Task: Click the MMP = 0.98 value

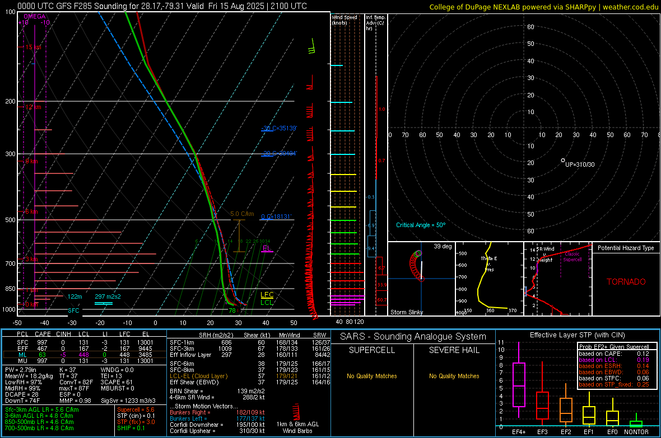Action: coord(75,401)
